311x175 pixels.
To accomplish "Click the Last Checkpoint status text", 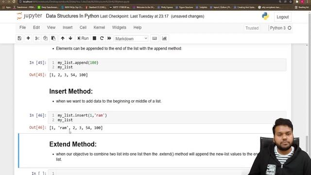I will point(134,16).
